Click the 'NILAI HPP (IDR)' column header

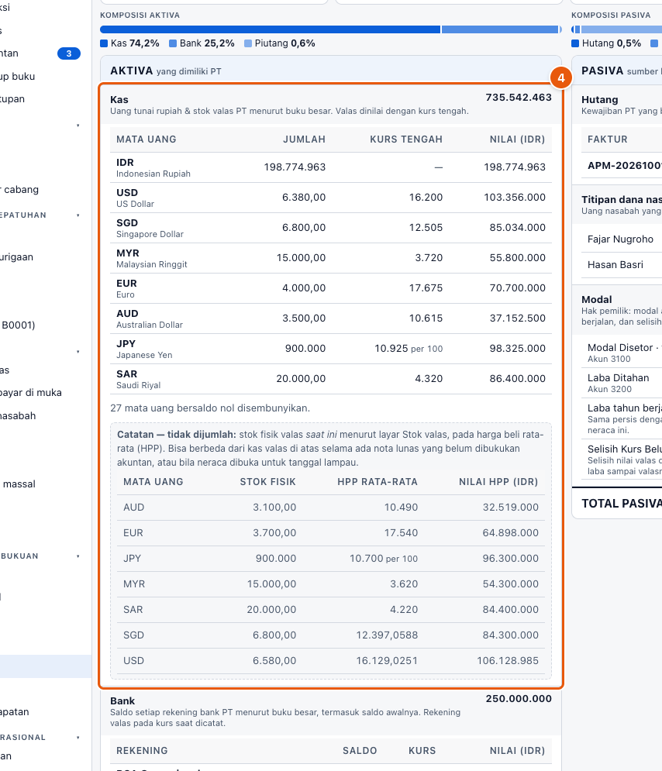498,483
